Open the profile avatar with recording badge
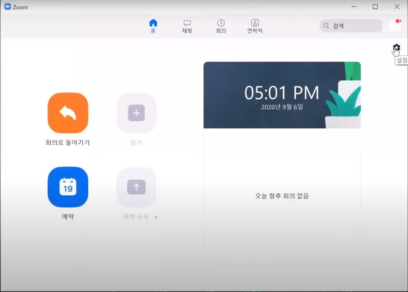 [x=395, y=25]
